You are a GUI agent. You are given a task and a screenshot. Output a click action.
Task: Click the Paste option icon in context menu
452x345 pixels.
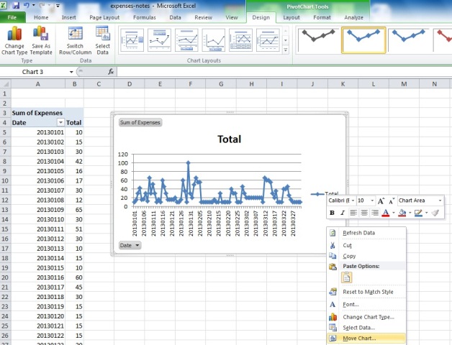pyautogui.click(x=346, y=277)
